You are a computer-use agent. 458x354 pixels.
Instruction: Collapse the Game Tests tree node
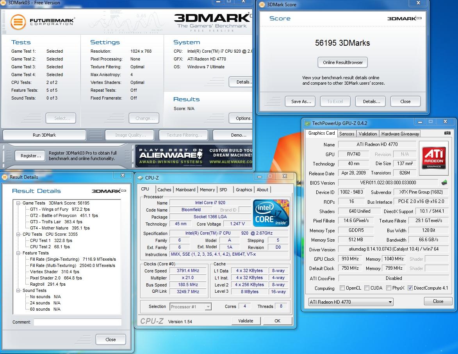[18, 203]
